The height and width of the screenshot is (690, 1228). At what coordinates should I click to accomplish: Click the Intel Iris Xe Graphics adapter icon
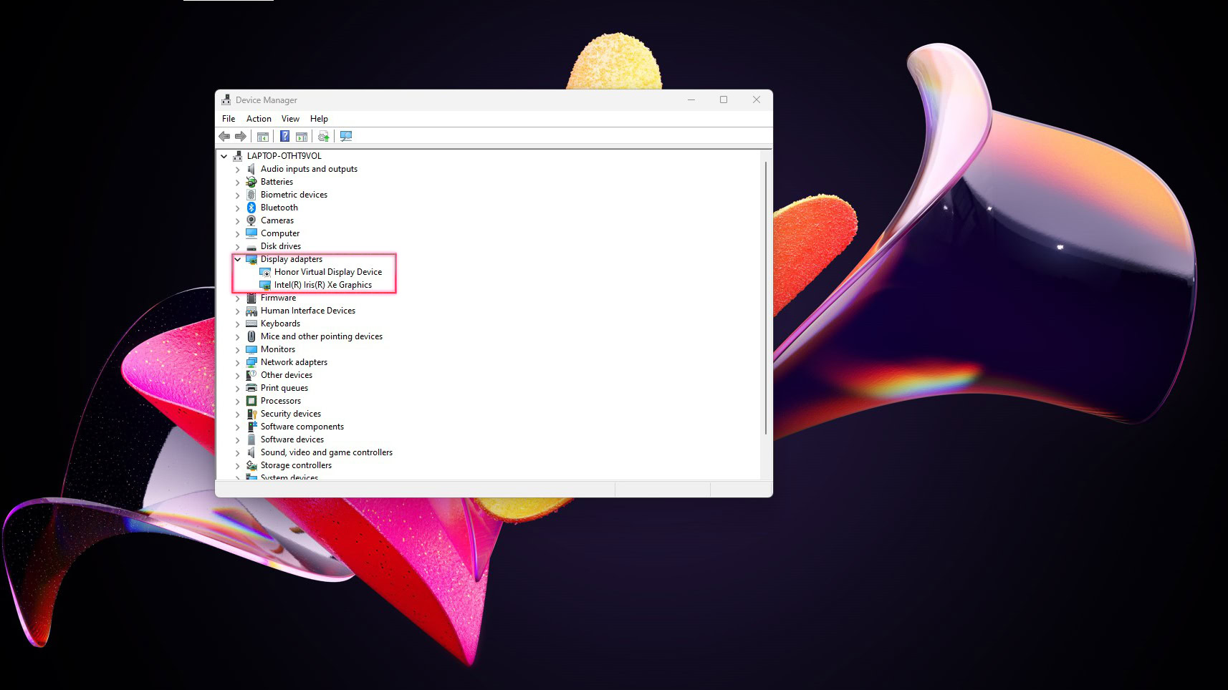pos(265,285)
